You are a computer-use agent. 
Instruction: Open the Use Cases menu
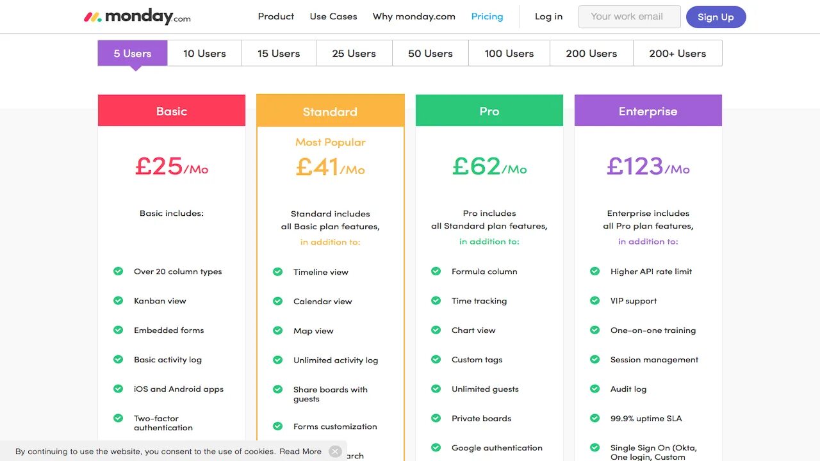pos(333,17)
